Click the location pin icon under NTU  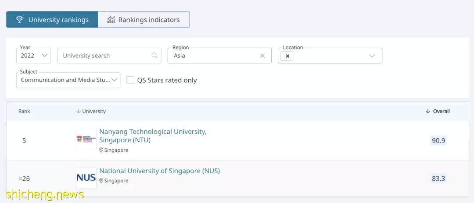pos(101,150)
